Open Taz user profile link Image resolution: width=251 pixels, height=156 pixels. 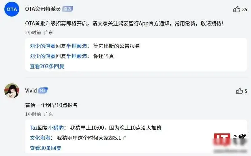pos(34,128)
